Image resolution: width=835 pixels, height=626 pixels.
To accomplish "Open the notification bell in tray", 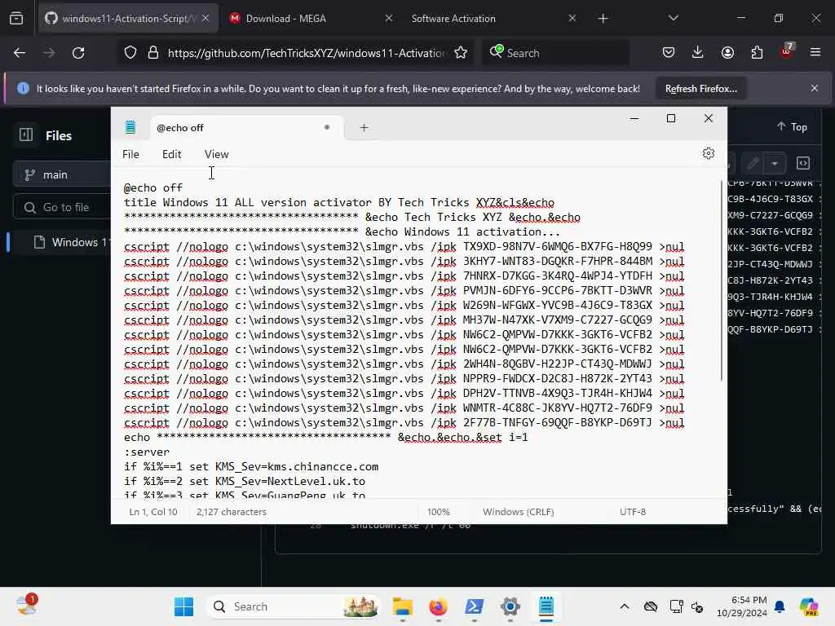I will [780, 606].
